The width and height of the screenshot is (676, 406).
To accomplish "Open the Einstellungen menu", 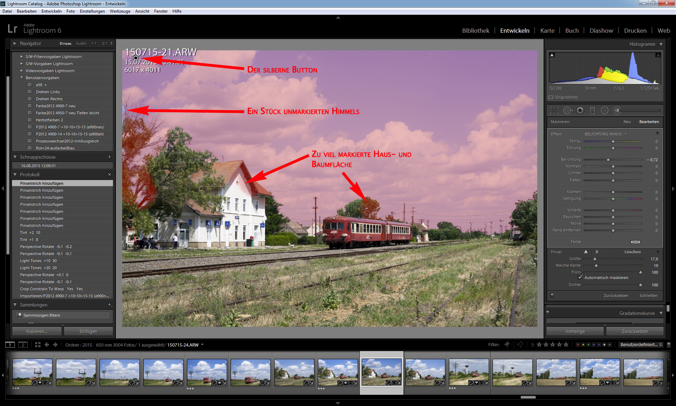I will point(92,11).
